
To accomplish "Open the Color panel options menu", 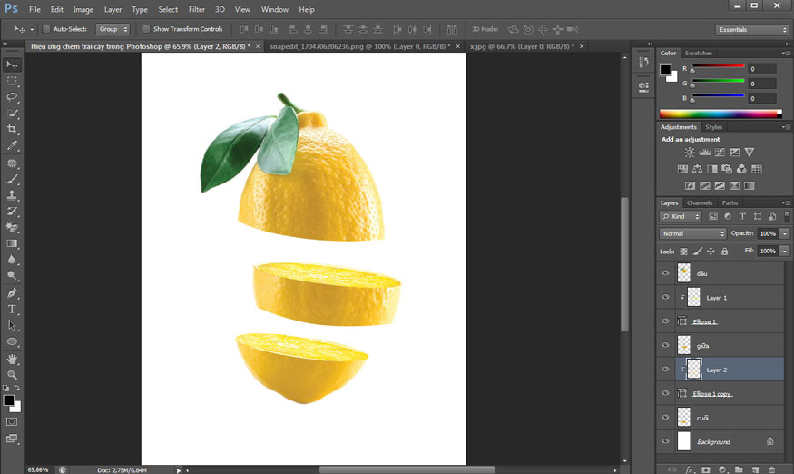I will click(x=786, y=54).
